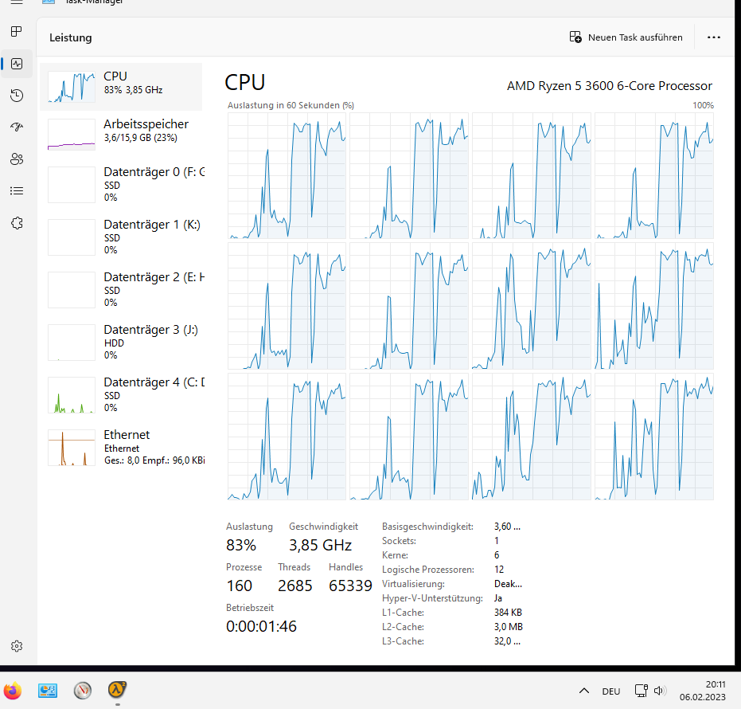This screenshot has width=741, height=709.
Task: Open the Users page icon
Action: [x=17, y=159]
